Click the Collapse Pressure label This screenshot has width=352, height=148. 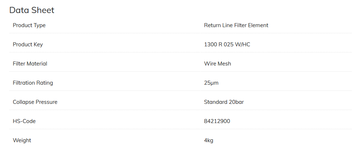pyautogui.click(x=35, y=102)
